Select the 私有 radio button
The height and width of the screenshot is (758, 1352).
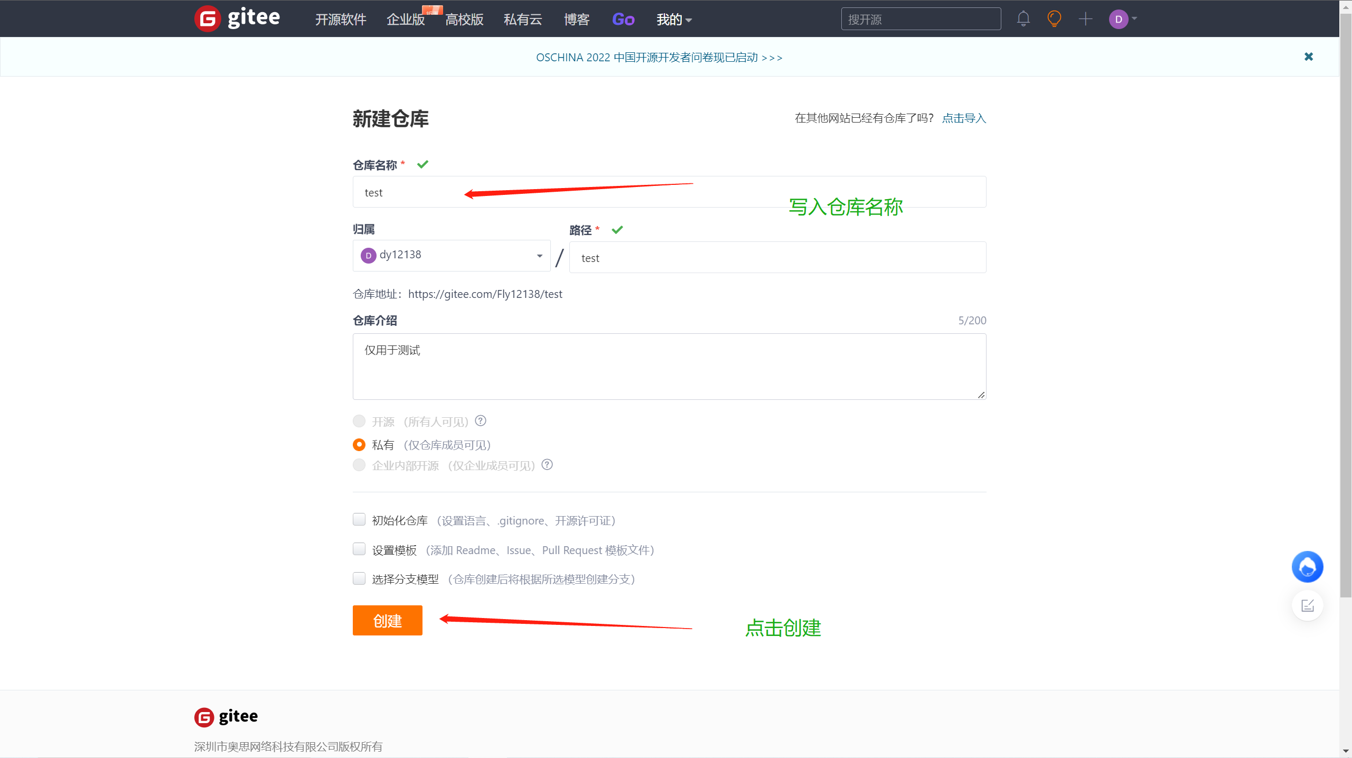pos(359,445)
